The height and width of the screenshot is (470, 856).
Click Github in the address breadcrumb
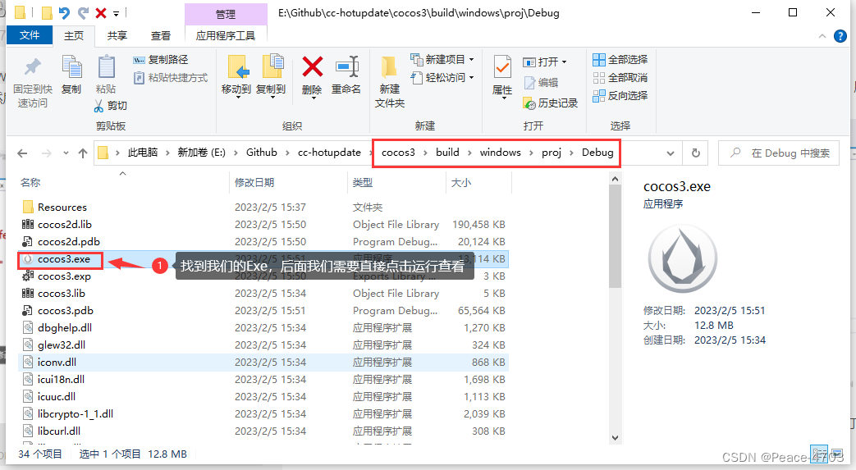(x=262, y=153)
